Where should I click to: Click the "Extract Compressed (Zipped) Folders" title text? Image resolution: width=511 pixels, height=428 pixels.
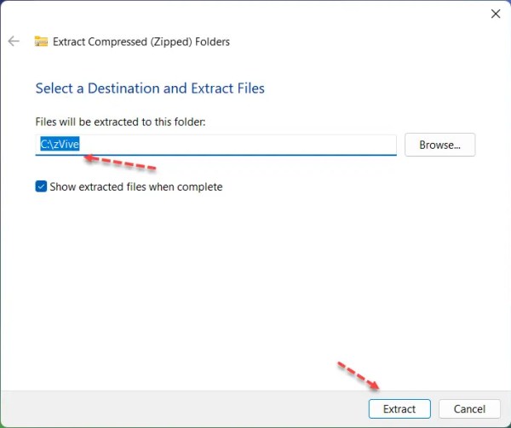click(x=141, y=42)
